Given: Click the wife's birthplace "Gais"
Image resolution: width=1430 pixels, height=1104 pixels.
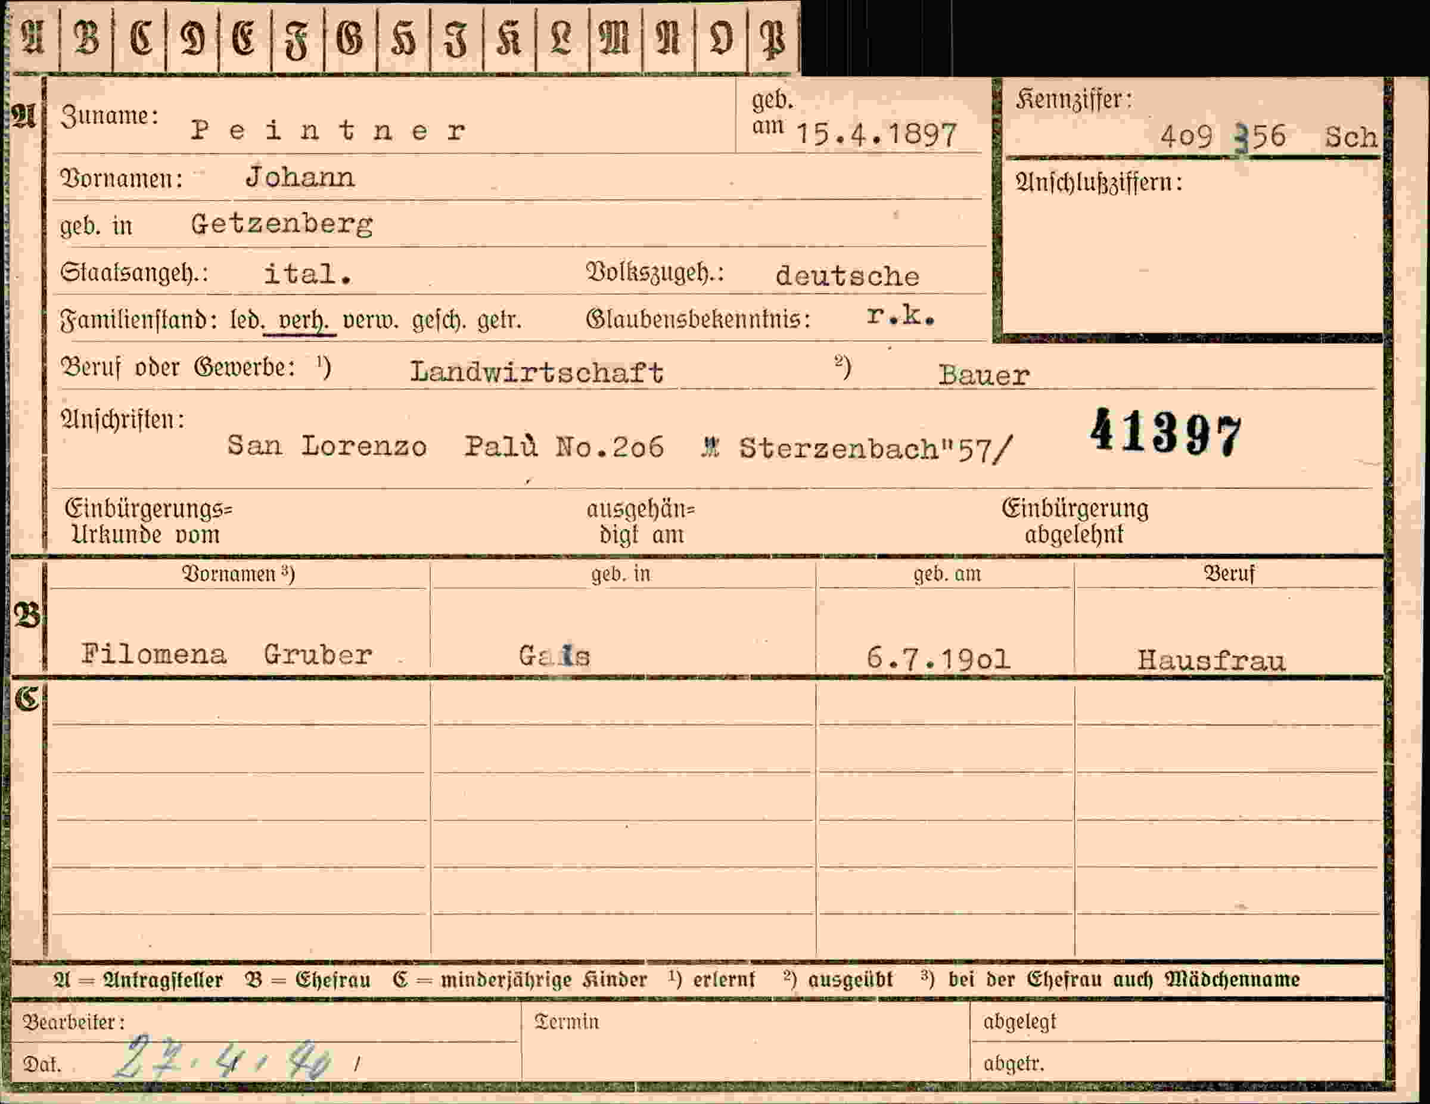Looking at the screenshot, I should (x=555, y=656).
